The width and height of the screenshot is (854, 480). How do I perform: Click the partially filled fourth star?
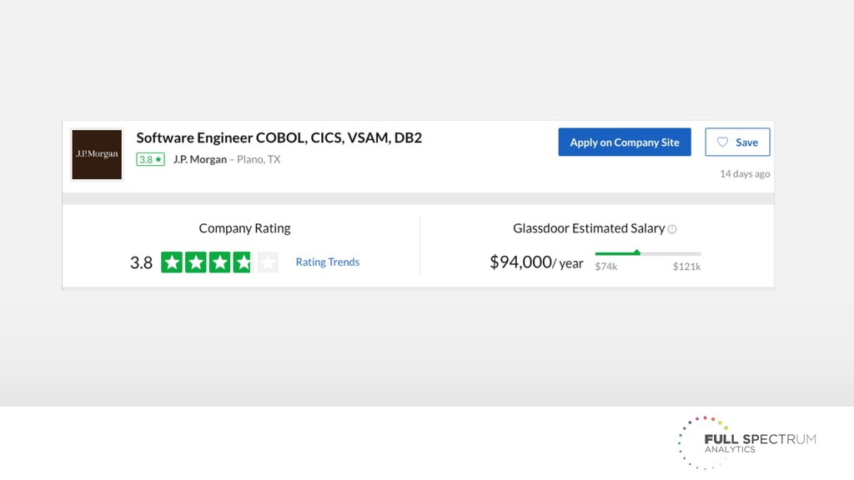pos(243,262)
